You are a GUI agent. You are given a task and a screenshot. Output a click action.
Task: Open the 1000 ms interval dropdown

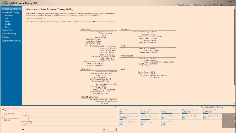point(224,107)
